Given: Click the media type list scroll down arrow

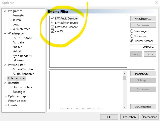Looking at the screenshot, I should point(124,107).
